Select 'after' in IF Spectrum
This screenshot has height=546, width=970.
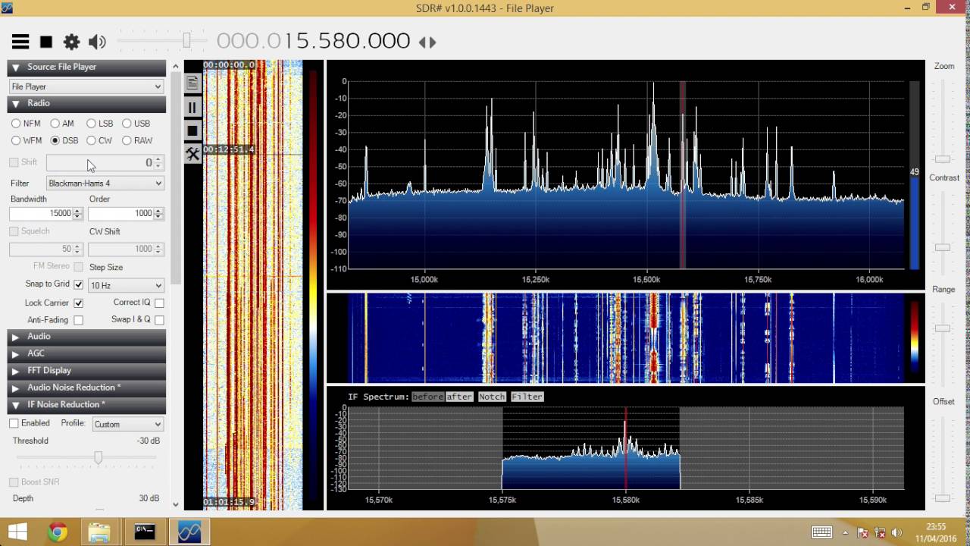(459, 397)
